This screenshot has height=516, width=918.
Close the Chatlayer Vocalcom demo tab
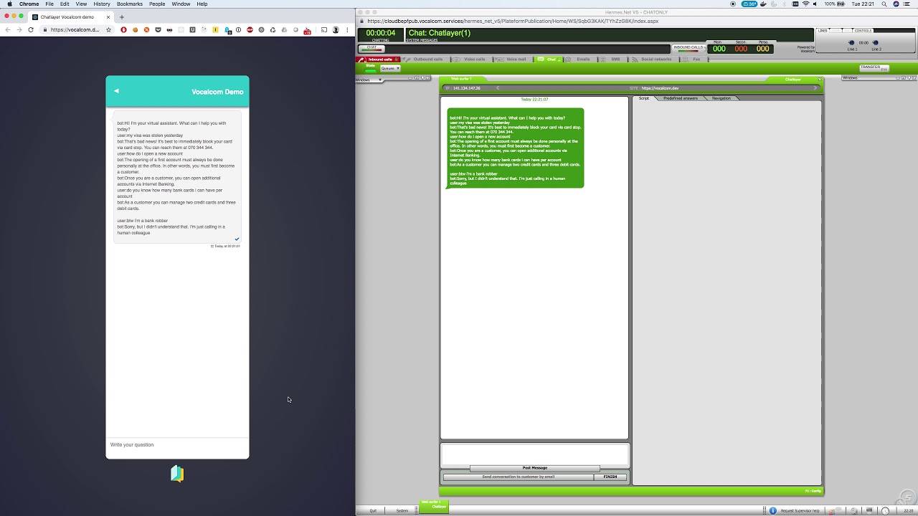[108, 16]
